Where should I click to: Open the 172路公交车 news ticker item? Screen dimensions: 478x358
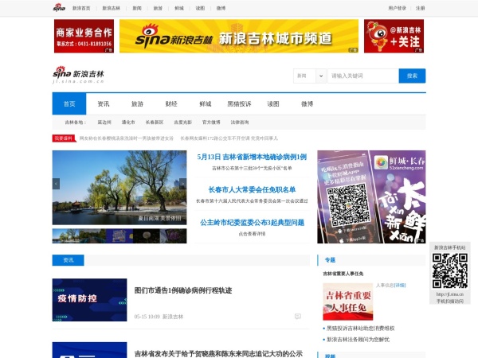(x=229, y=138)
